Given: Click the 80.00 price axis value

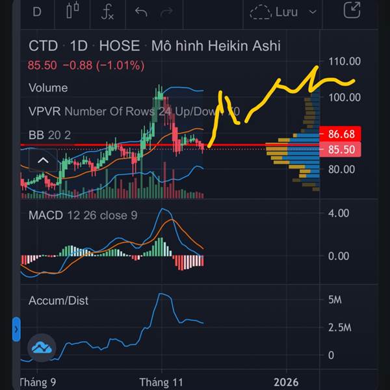Looking at the screenshot, I should (341, 170).
